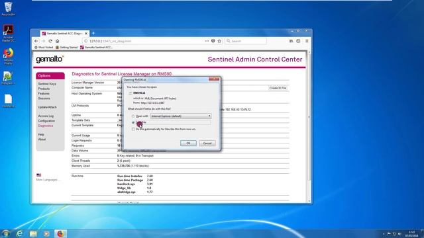Image resolution: width=424 pixels, height=238 pixels.
Task: Go back with Firefox back arrow
Action: [36, 41]
